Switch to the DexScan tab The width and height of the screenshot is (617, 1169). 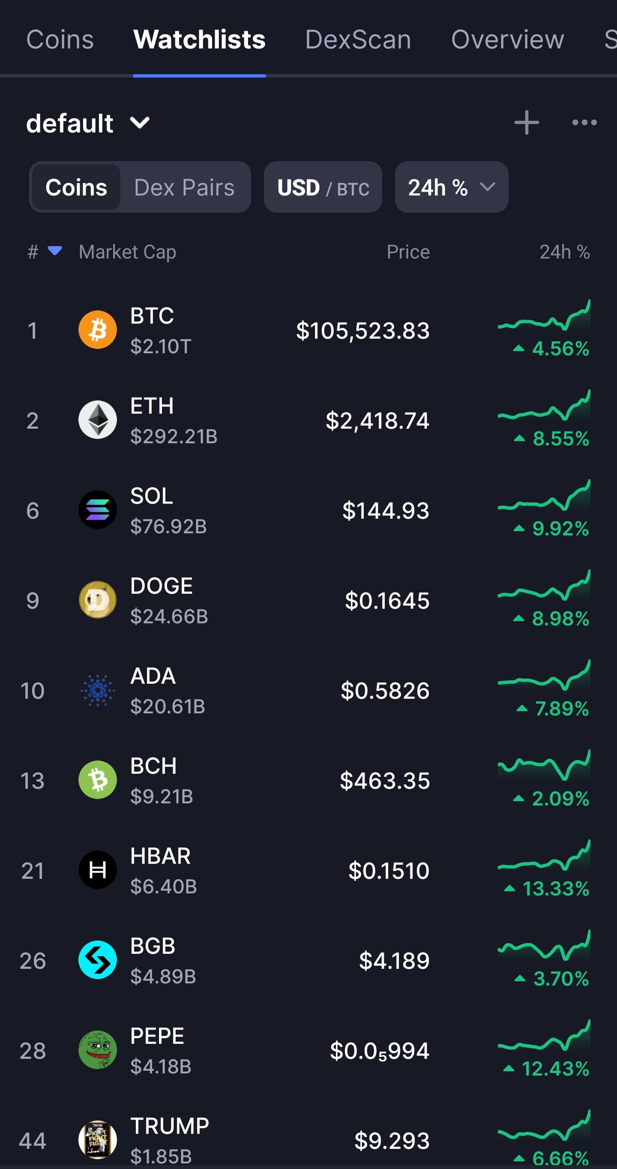358,39
